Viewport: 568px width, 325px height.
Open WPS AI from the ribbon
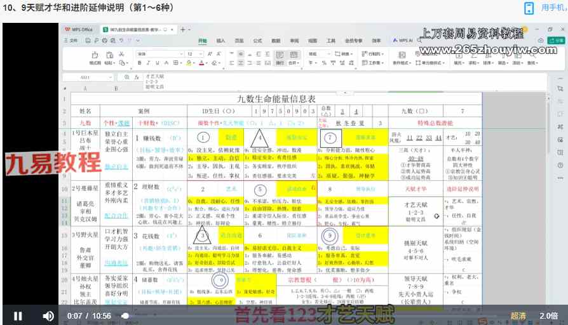point(403,40)
